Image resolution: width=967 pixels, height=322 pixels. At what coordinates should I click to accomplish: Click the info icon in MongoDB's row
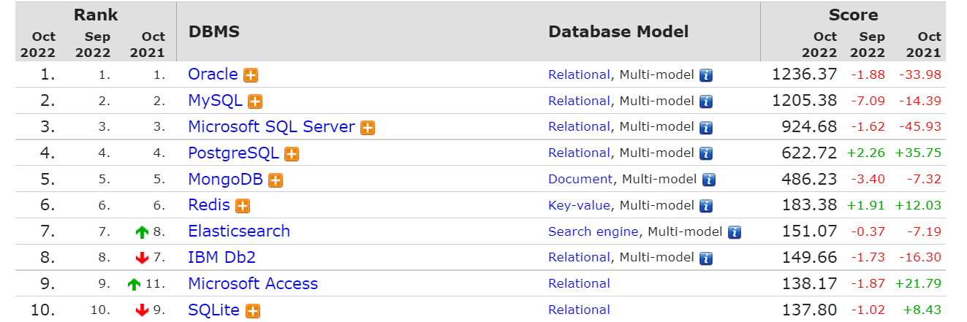pos(709,180)
